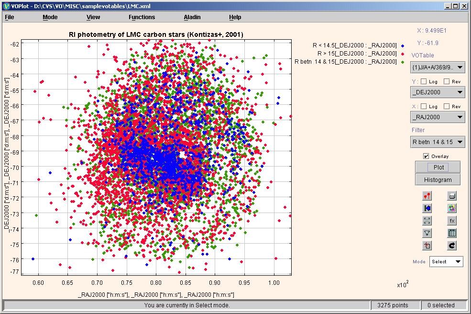Click the printer icon

point(452,196)
